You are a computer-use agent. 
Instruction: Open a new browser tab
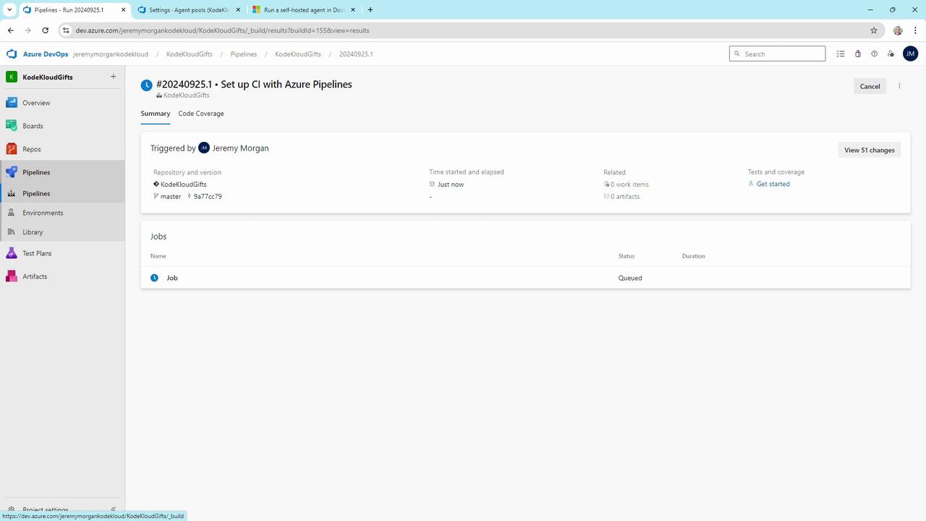pyautogui.click(x=370, y=10)
